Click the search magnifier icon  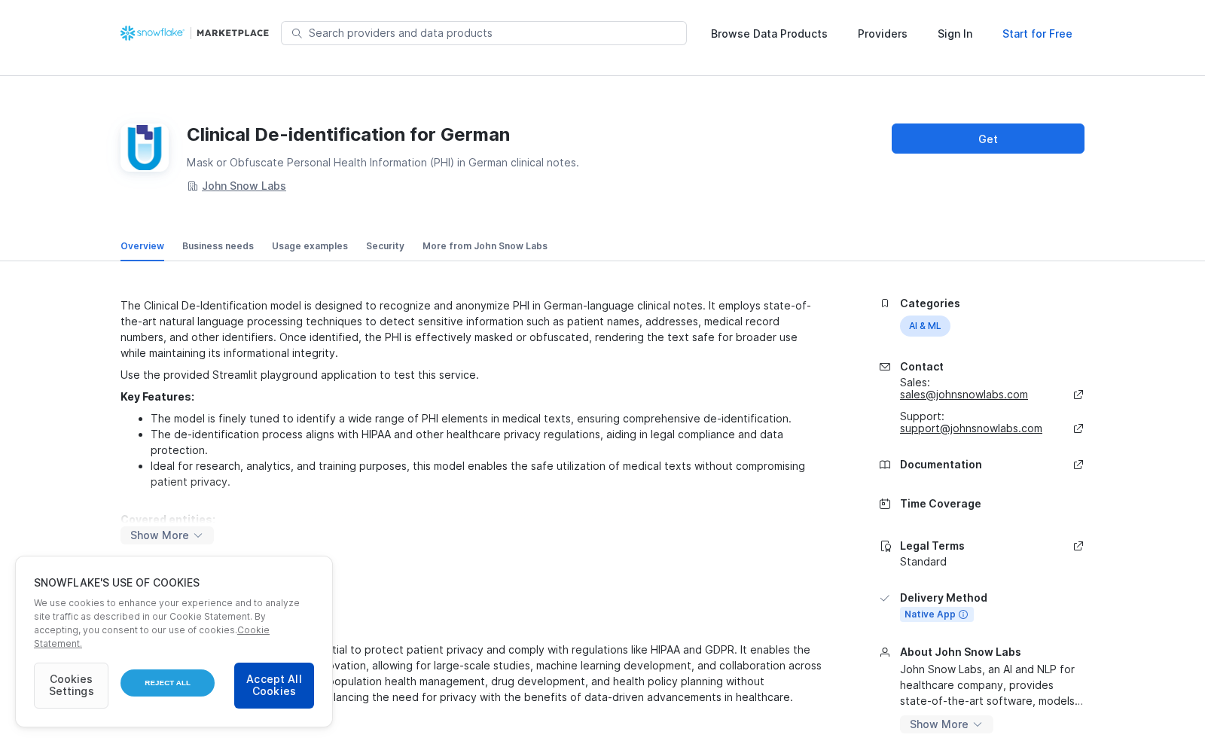click(x=297, y=33)
